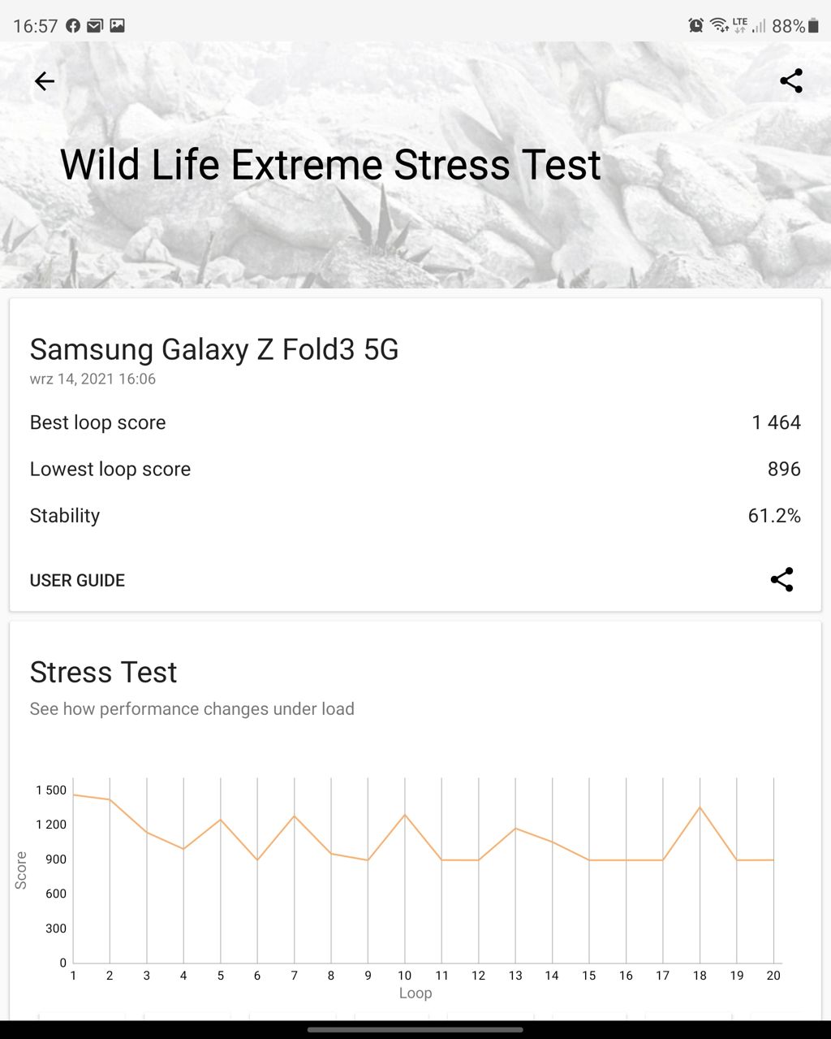The height and width of the screenshot is (1039, 831).
Task: Tap the battery indicator icon
Action: point(813,26)
